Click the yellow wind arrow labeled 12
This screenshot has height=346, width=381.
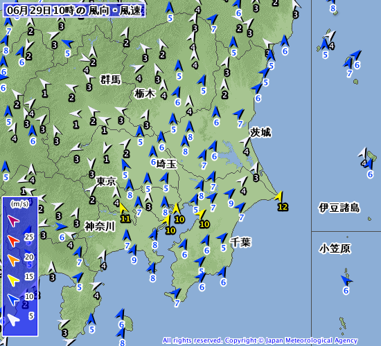point(279,197)
